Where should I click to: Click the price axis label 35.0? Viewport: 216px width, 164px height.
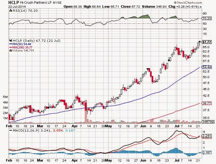point(206,118)
